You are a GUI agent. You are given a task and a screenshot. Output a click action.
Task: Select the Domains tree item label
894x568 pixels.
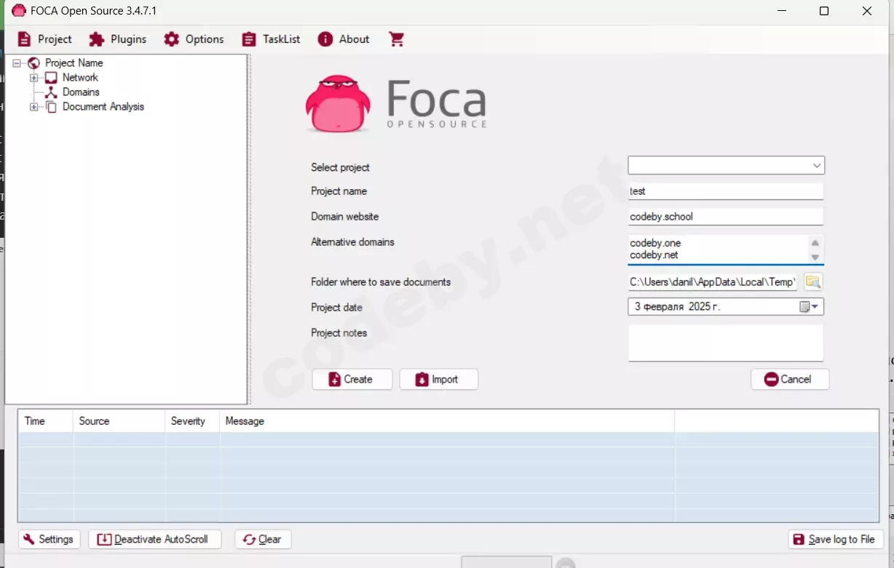pos(81,92)
